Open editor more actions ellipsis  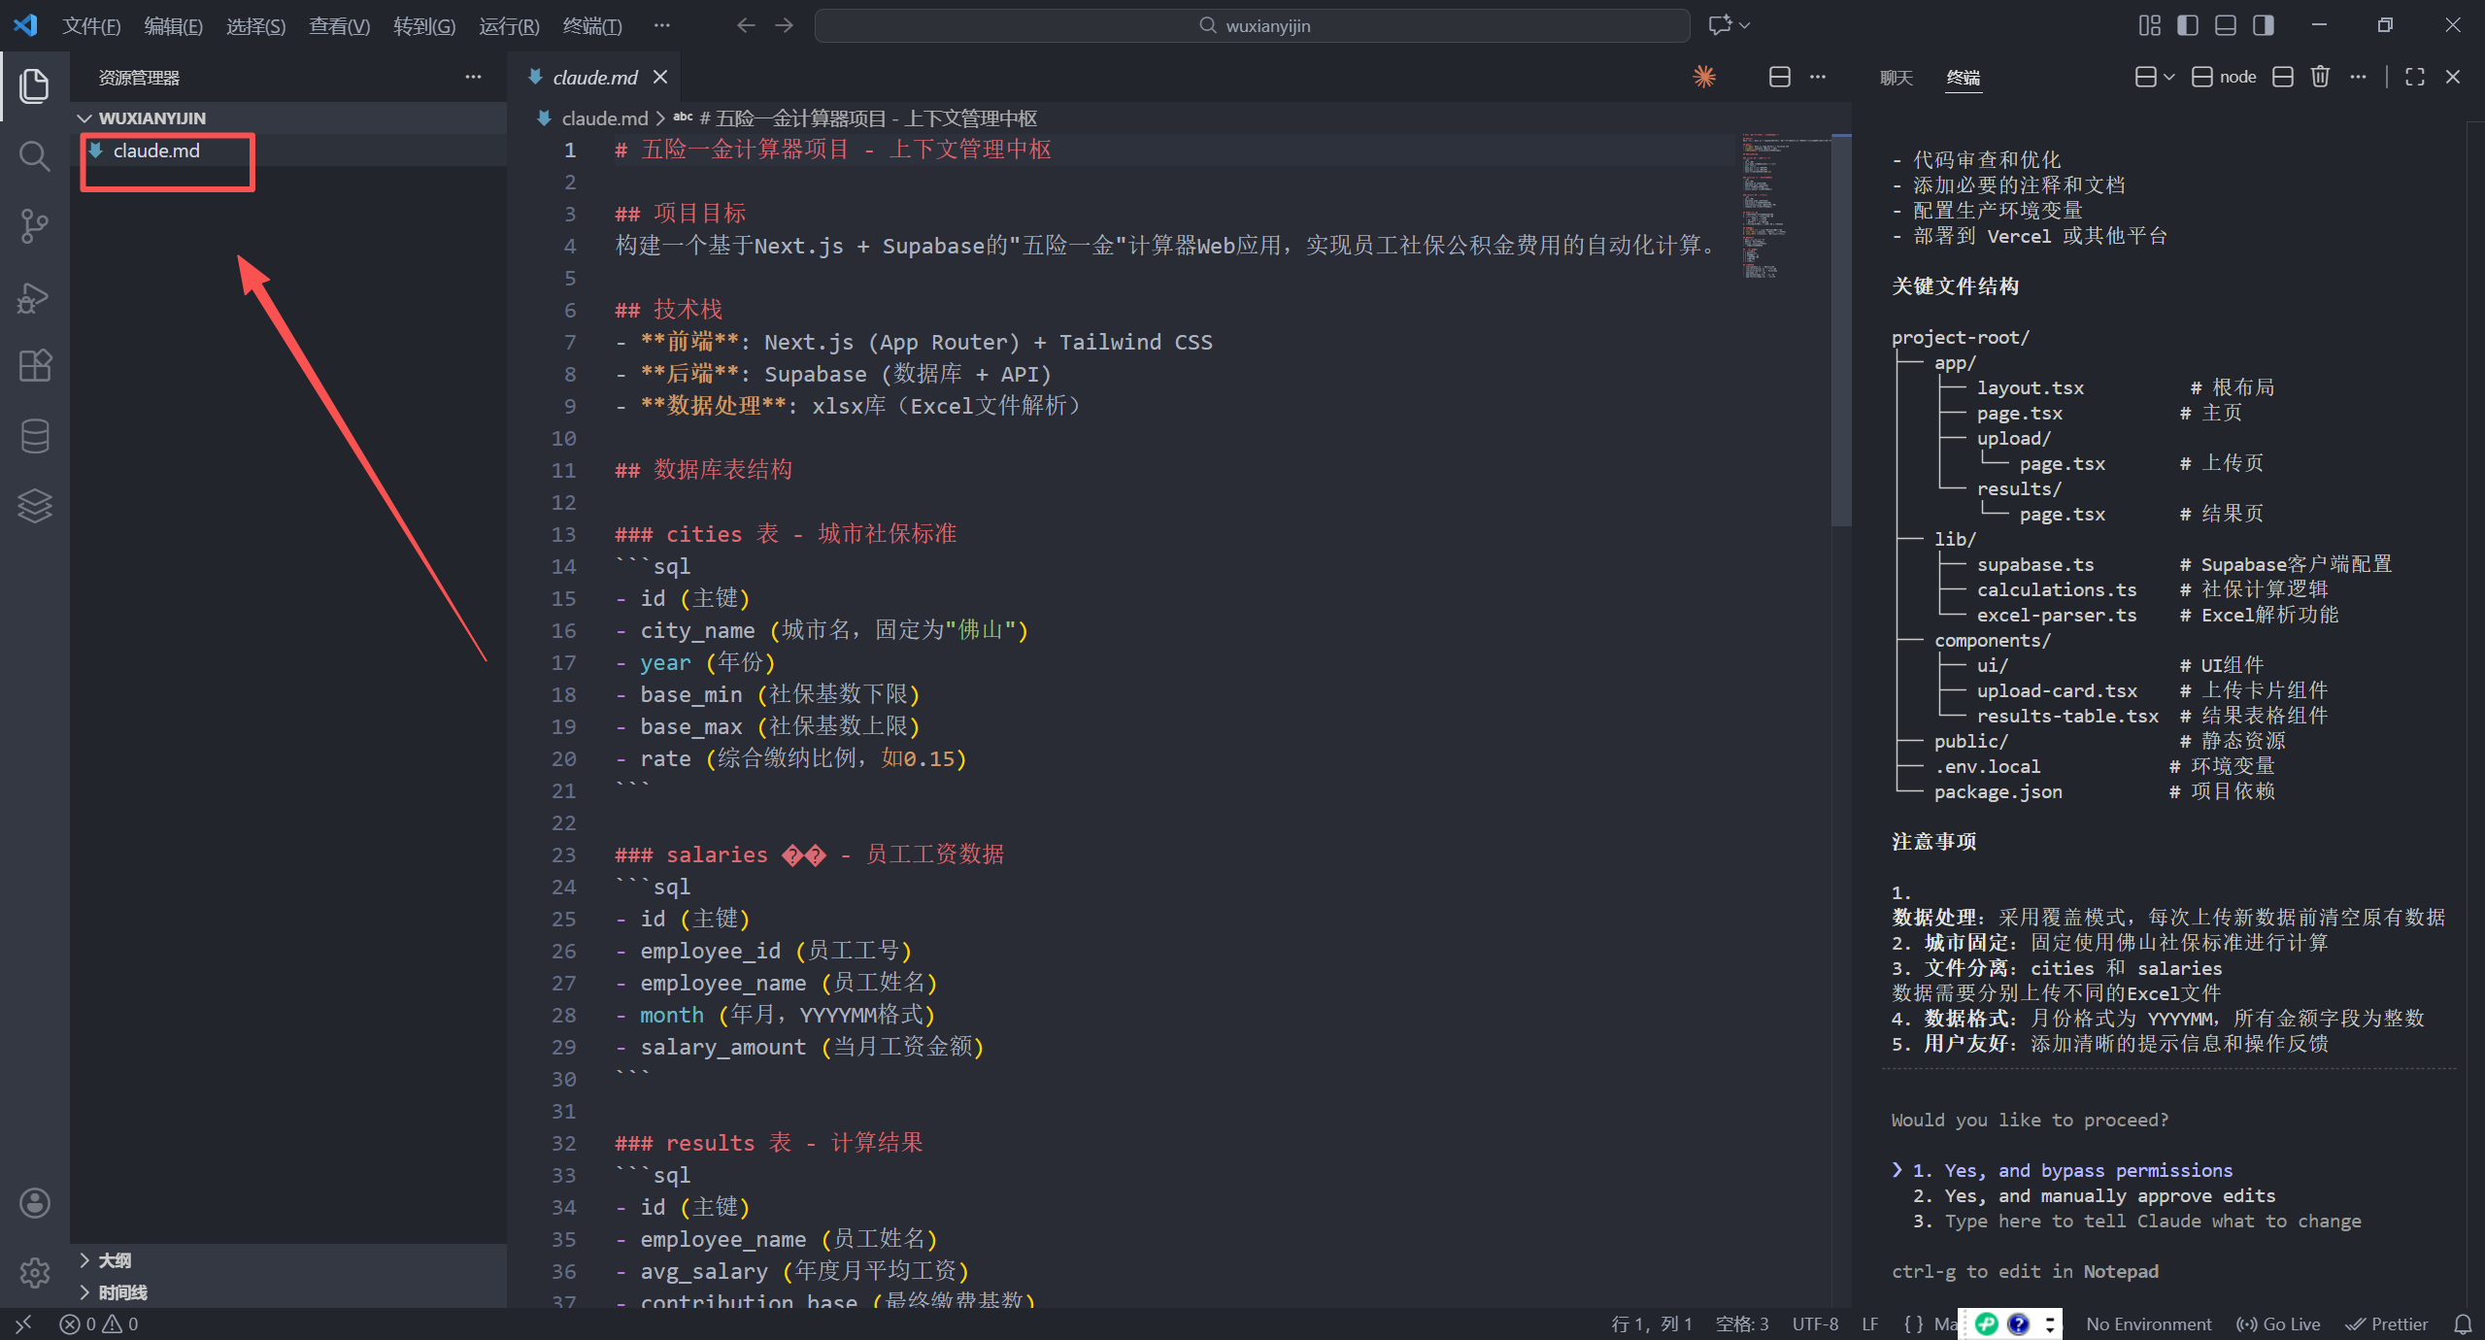(1818, 77)
